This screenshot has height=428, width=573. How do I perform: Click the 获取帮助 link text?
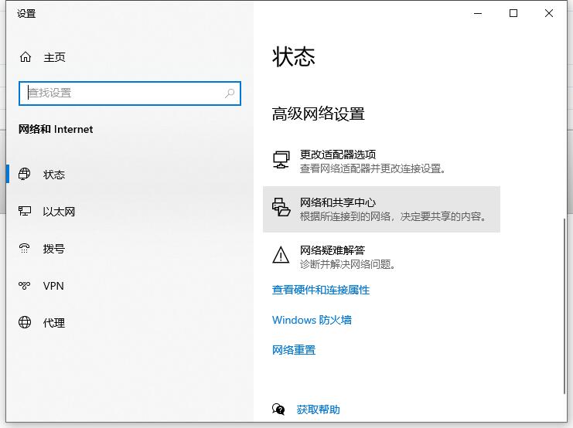[x=318, y=409]
